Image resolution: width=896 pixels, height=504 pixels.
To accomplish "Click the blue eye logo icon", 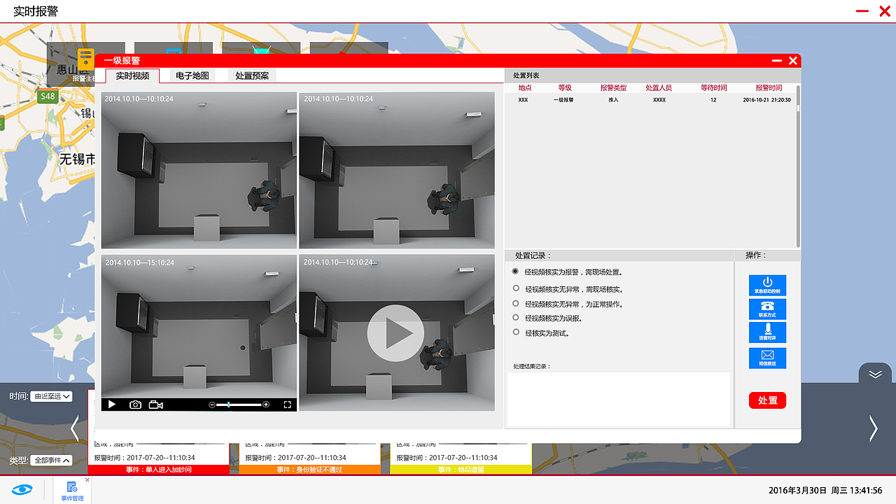I will point(22,489).
